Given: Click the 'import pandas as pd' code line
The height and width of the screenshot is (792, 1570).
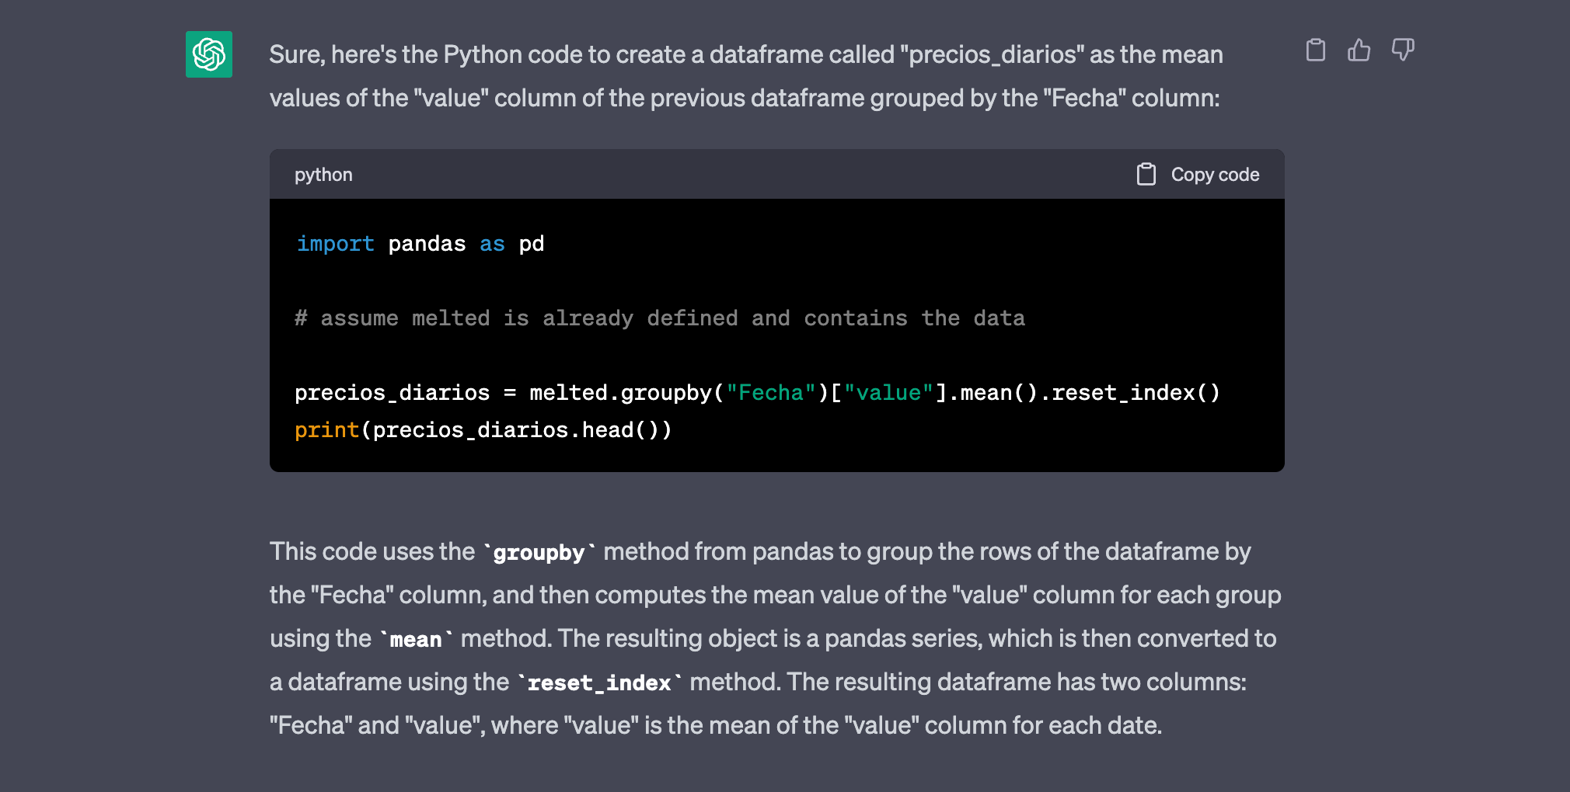Looking at the screenshot, I should 420,244.
